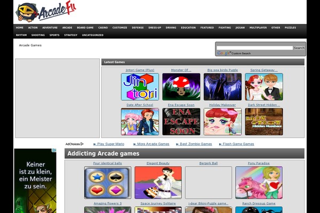Click the Search button
This screenshot has height=213, width=320.
[299, 48]
